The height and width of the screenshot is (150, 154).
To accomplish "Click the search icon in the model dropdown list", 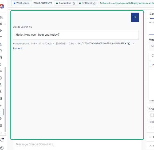I will [x=153, y=56].
